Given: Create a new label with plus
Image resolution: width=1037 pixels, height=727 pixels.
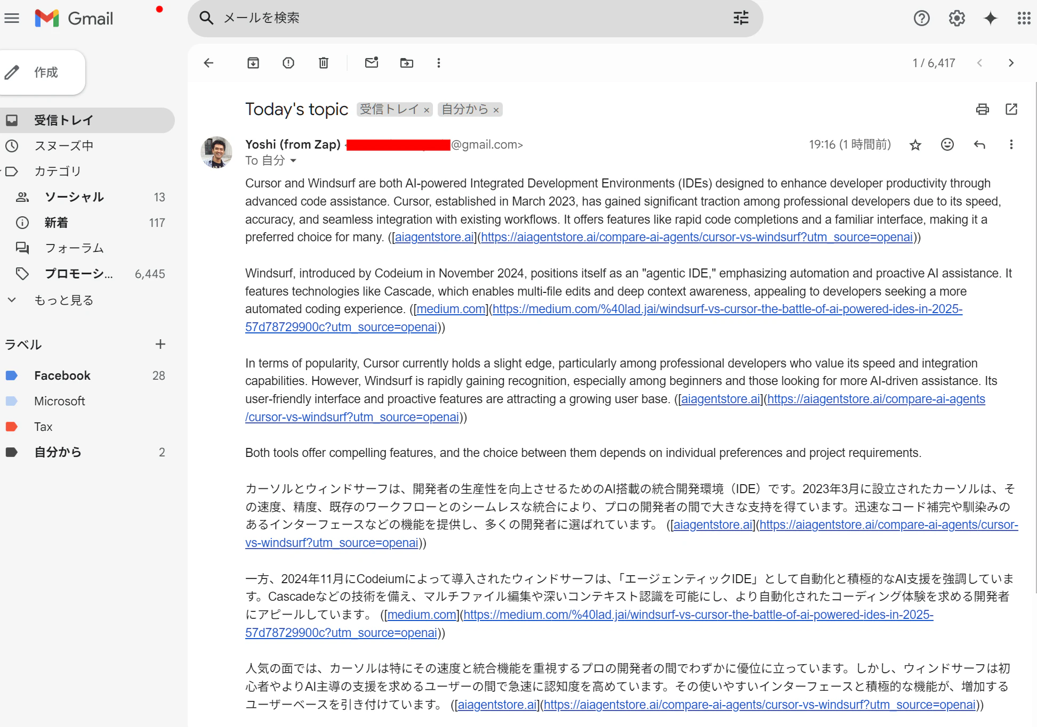Looking at the screenshot, I should click(160, 344).
